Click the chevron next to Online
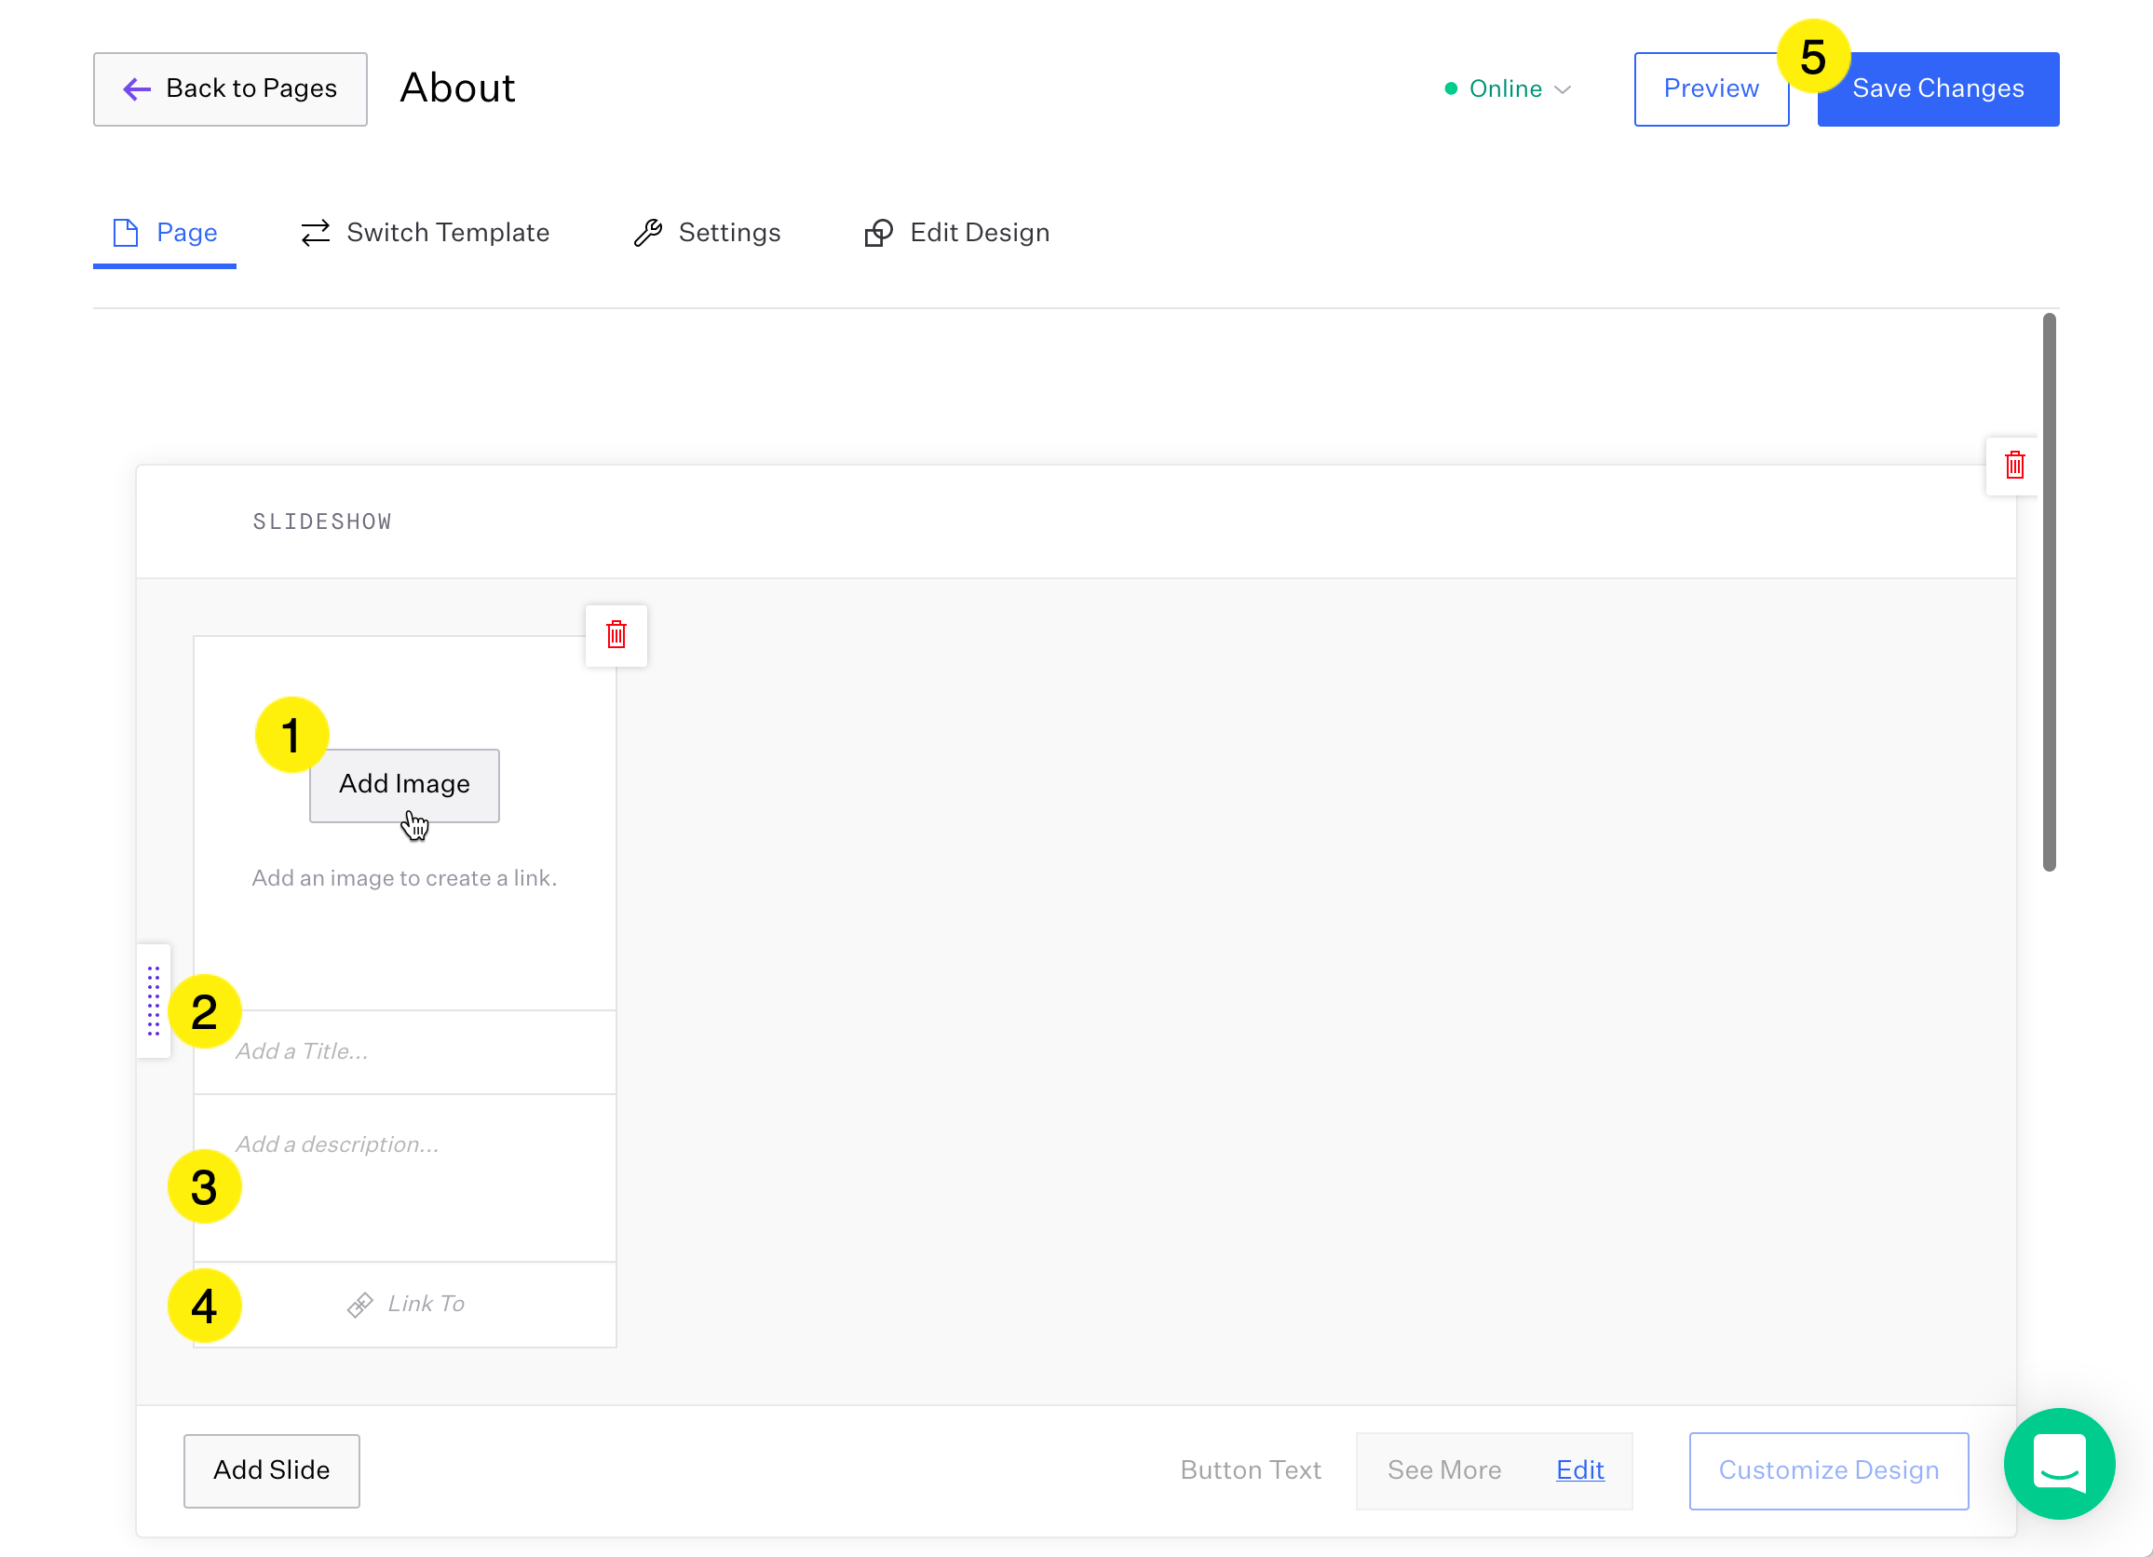This screenshot has height=1557, width=2153. point(1563,90)
